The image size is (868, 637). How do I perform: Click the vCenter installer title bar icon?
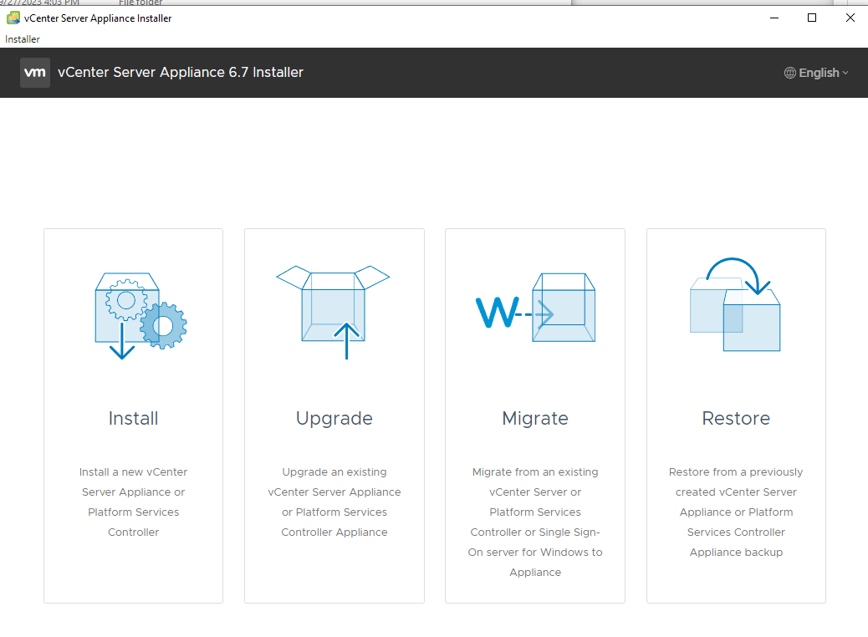click(13, 18)
